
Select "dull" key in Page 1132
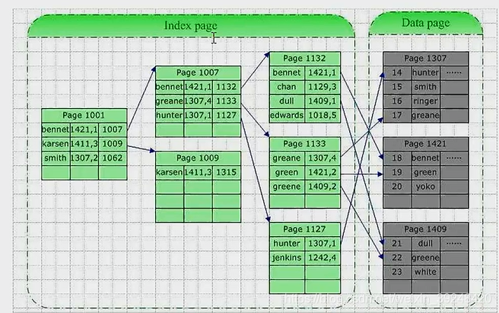[287, 101]
